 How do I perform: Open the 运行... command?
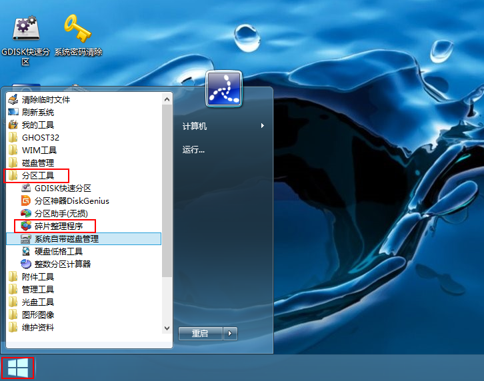[193, 150]
